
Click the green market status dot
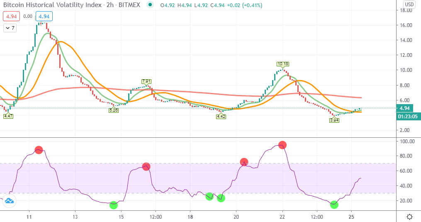[150, 5]
